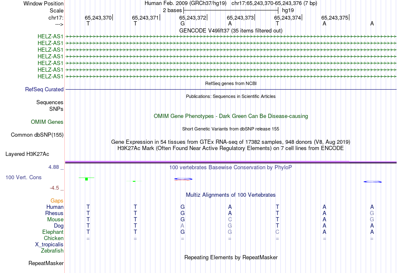This screenshot has height=273, width=397.
Task: Click the OMIM Genes label
Action: (47, 122)
